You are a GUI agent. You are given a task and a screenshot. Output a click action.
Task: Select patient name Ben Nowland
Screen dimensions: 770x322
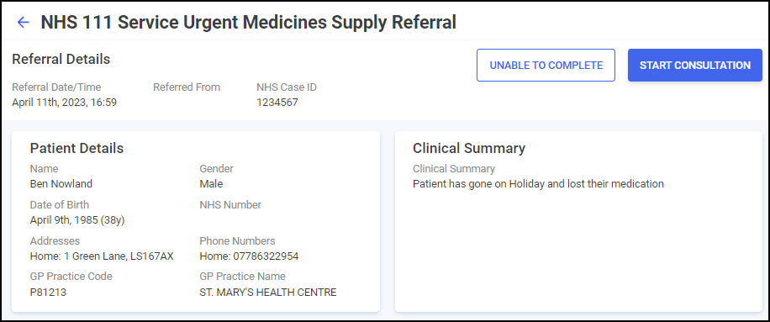coord(61,184)
